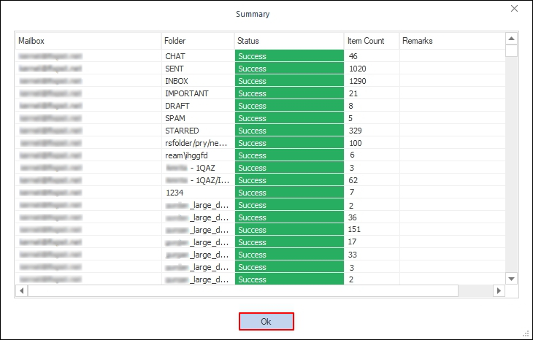Select the 1234 folder cell
This screenshot has height=340, width=533.
tap(198, 193)
